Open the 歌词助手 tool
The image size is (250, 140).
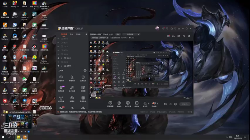pos(83,99)
